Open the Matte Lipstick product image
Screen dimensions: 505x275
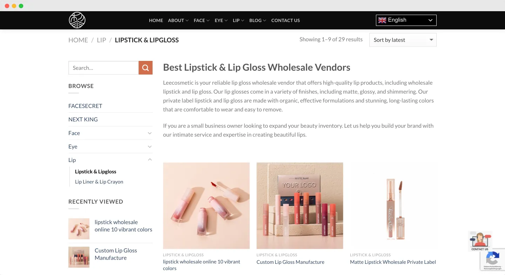click(x=393, y=206)
